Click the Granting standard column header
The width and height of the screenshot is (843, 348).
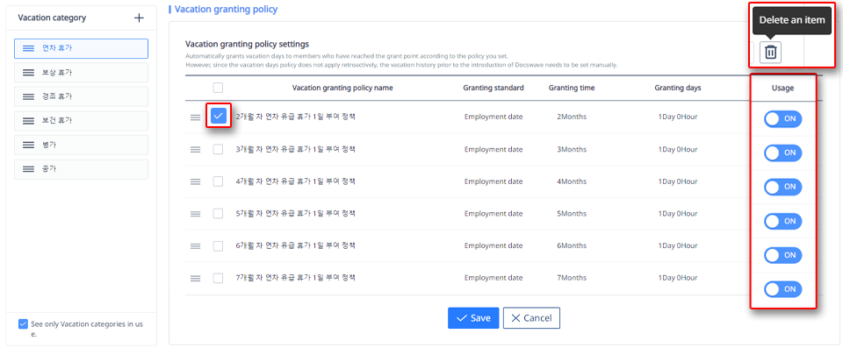pyautogui.click(x=494, y=88)
